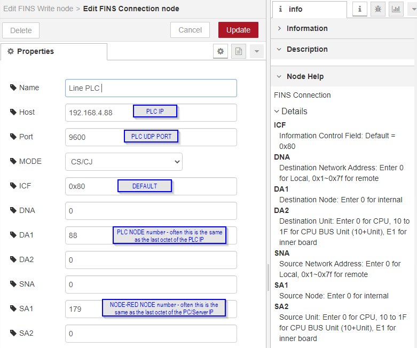Go back to Edit FINS Write node breadcrumb
This screenshot has height=348, width=417.
click(38, 9)
